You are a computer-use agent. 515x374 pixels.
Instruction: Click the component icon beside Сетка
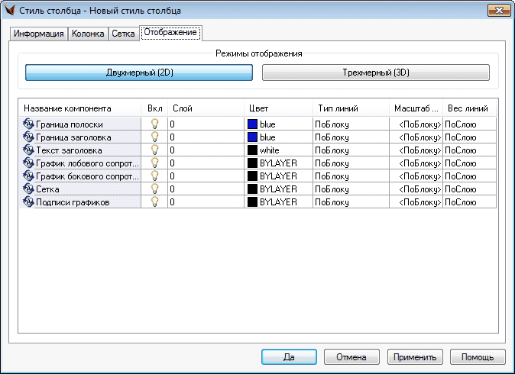(30, 189)
